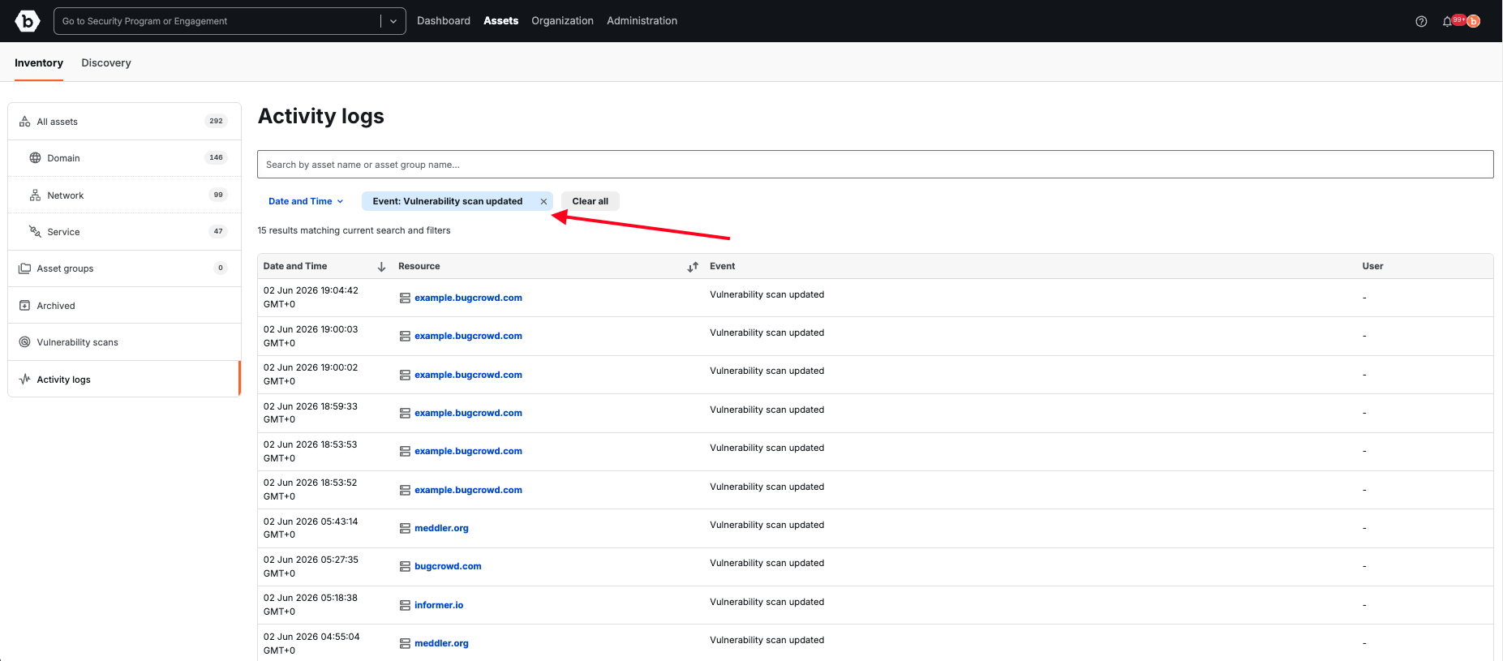The image size is (1503, 661).
Task: Click the 292 count badge on All assets
Action: [216, 122]
